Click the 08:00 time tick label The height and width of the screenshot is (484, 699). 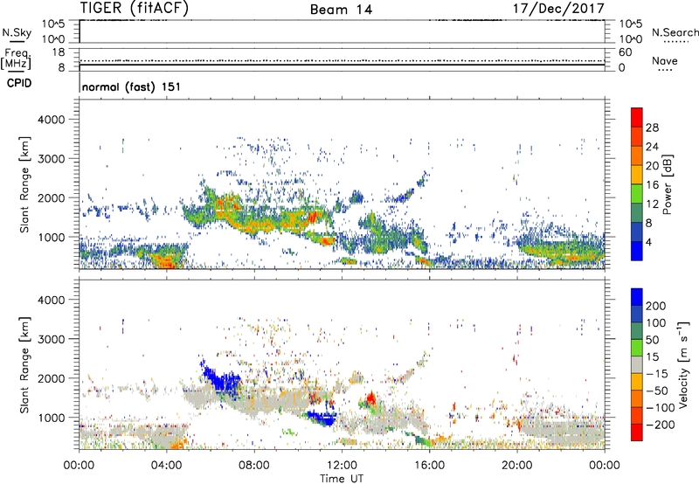(254, 466)
